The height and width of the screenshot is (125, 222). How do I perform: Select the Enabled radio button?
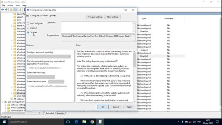tap(28, 28)
